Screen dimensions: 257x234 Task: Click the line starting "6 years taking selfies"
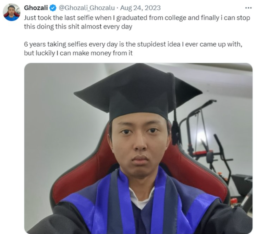tap(133, 44)
